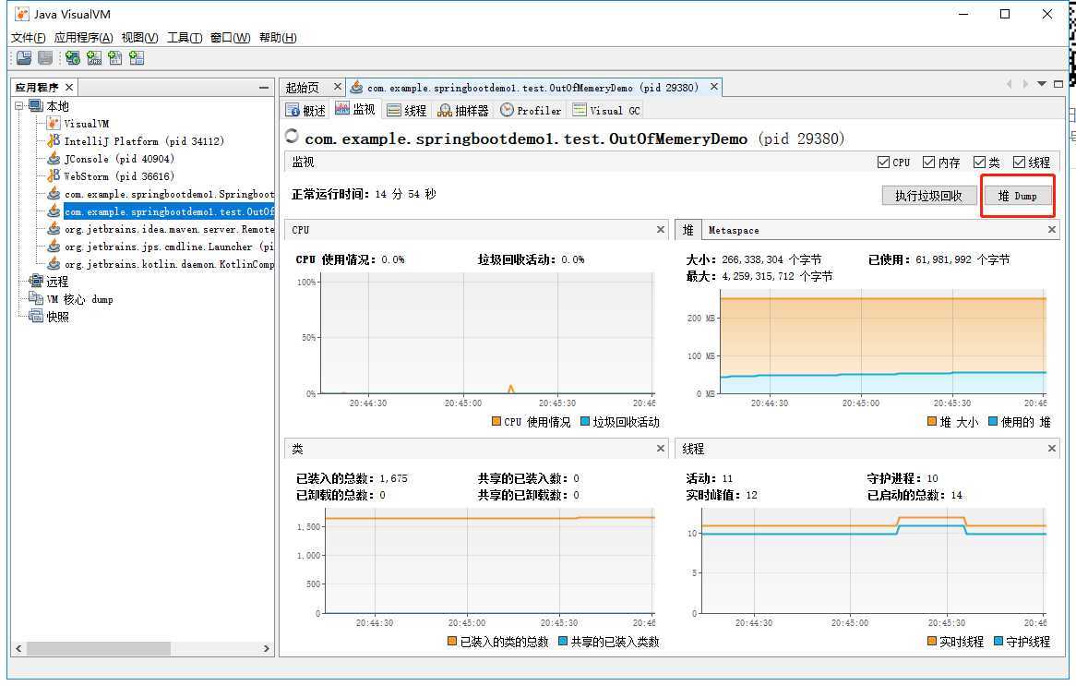Click the blue 垃圾回收活动 legend swatch
The width and height of the screenshot is (1076, 686).
[x=585, y=421]
